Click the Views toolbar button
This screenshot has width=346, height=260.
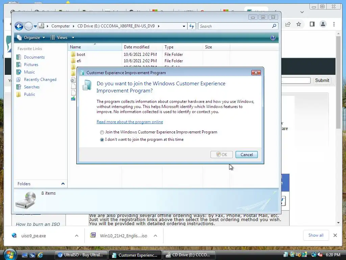[59, 38]
